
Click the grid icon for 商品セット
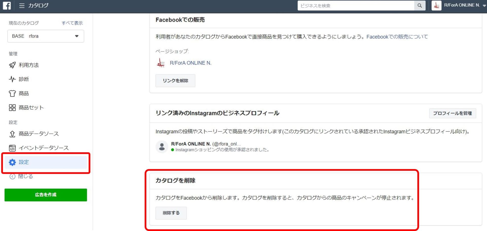point(12,108)
